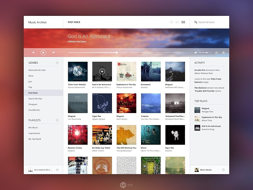Add a new genre with plus icon

pos(57,63)
